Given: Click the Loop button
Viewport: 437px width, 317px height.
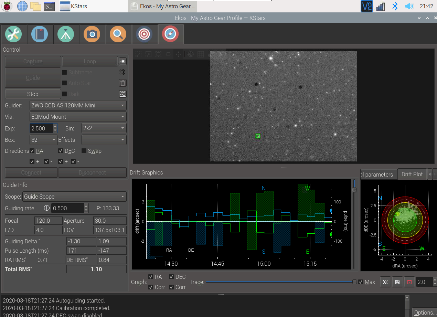Looking at the screenshot, I should (90, 61).
